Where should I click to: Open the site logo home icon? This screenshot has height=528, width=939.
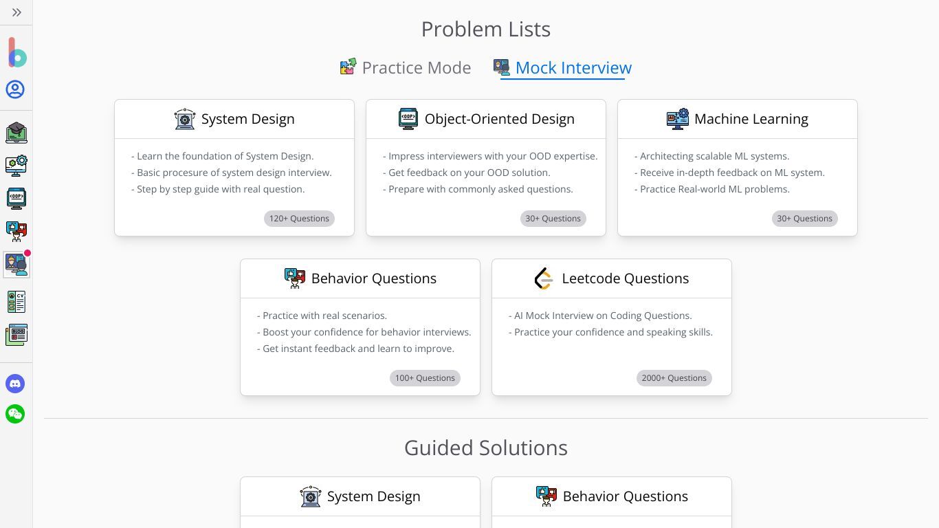(16, 53)
